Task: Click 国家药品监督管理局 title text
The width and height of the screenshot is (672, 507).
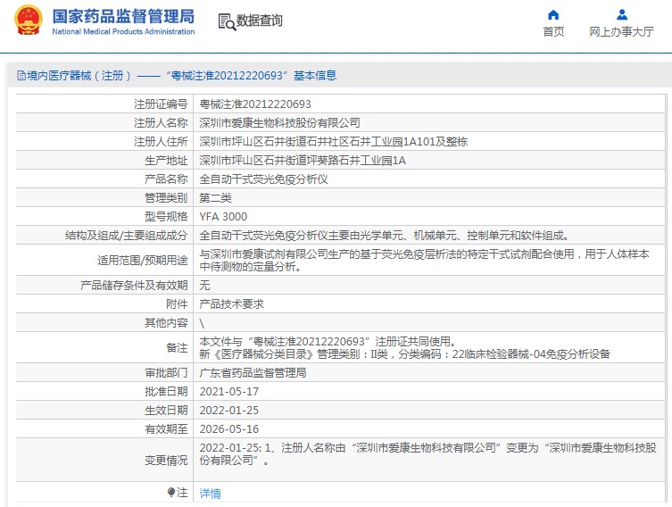Action: tap(123, 16)
